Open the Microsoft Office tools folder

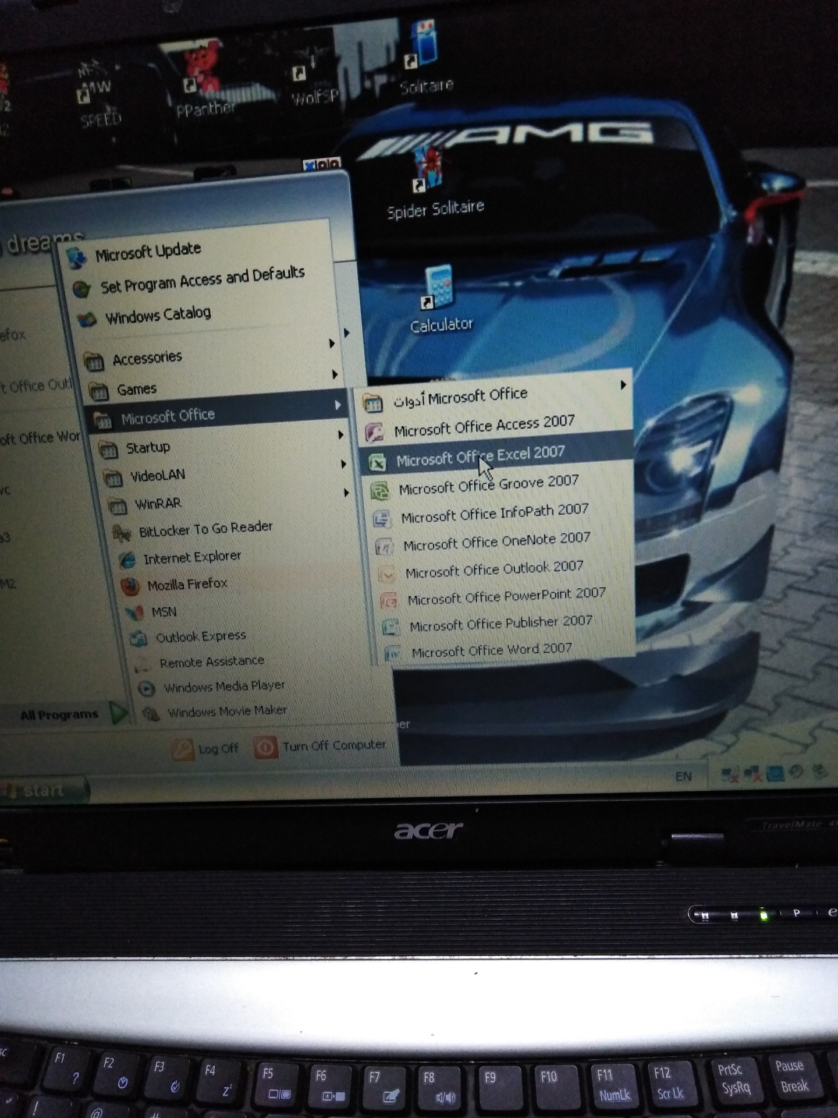(495, 396)
